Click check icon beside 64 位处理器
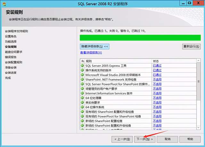This screenshot has width=205, height=147. [82, 98]
